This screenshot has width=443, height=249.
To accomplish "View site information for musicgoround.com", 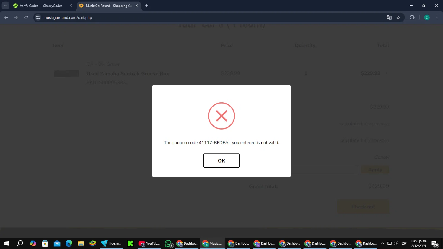I will pos(38,17).
